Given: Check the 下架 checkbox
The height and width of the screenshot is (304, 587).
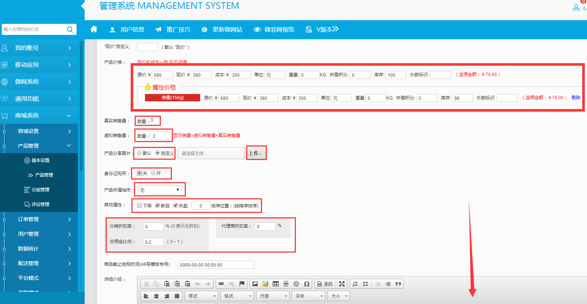Looking at the screenshot, I should tap(139, 206).
